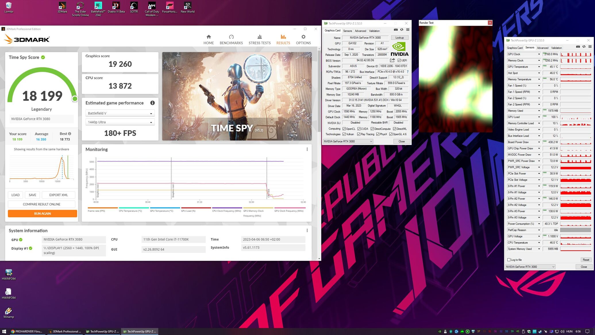Viewport: 595px width, 335px height.
Task: Open STRESS TESTS bar chart icon
Action: click(x=259, y=37)
